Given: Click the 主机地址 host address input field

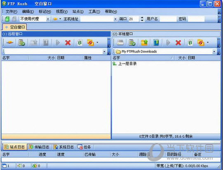Looking at the screenshot, I should tap(97, 19).
